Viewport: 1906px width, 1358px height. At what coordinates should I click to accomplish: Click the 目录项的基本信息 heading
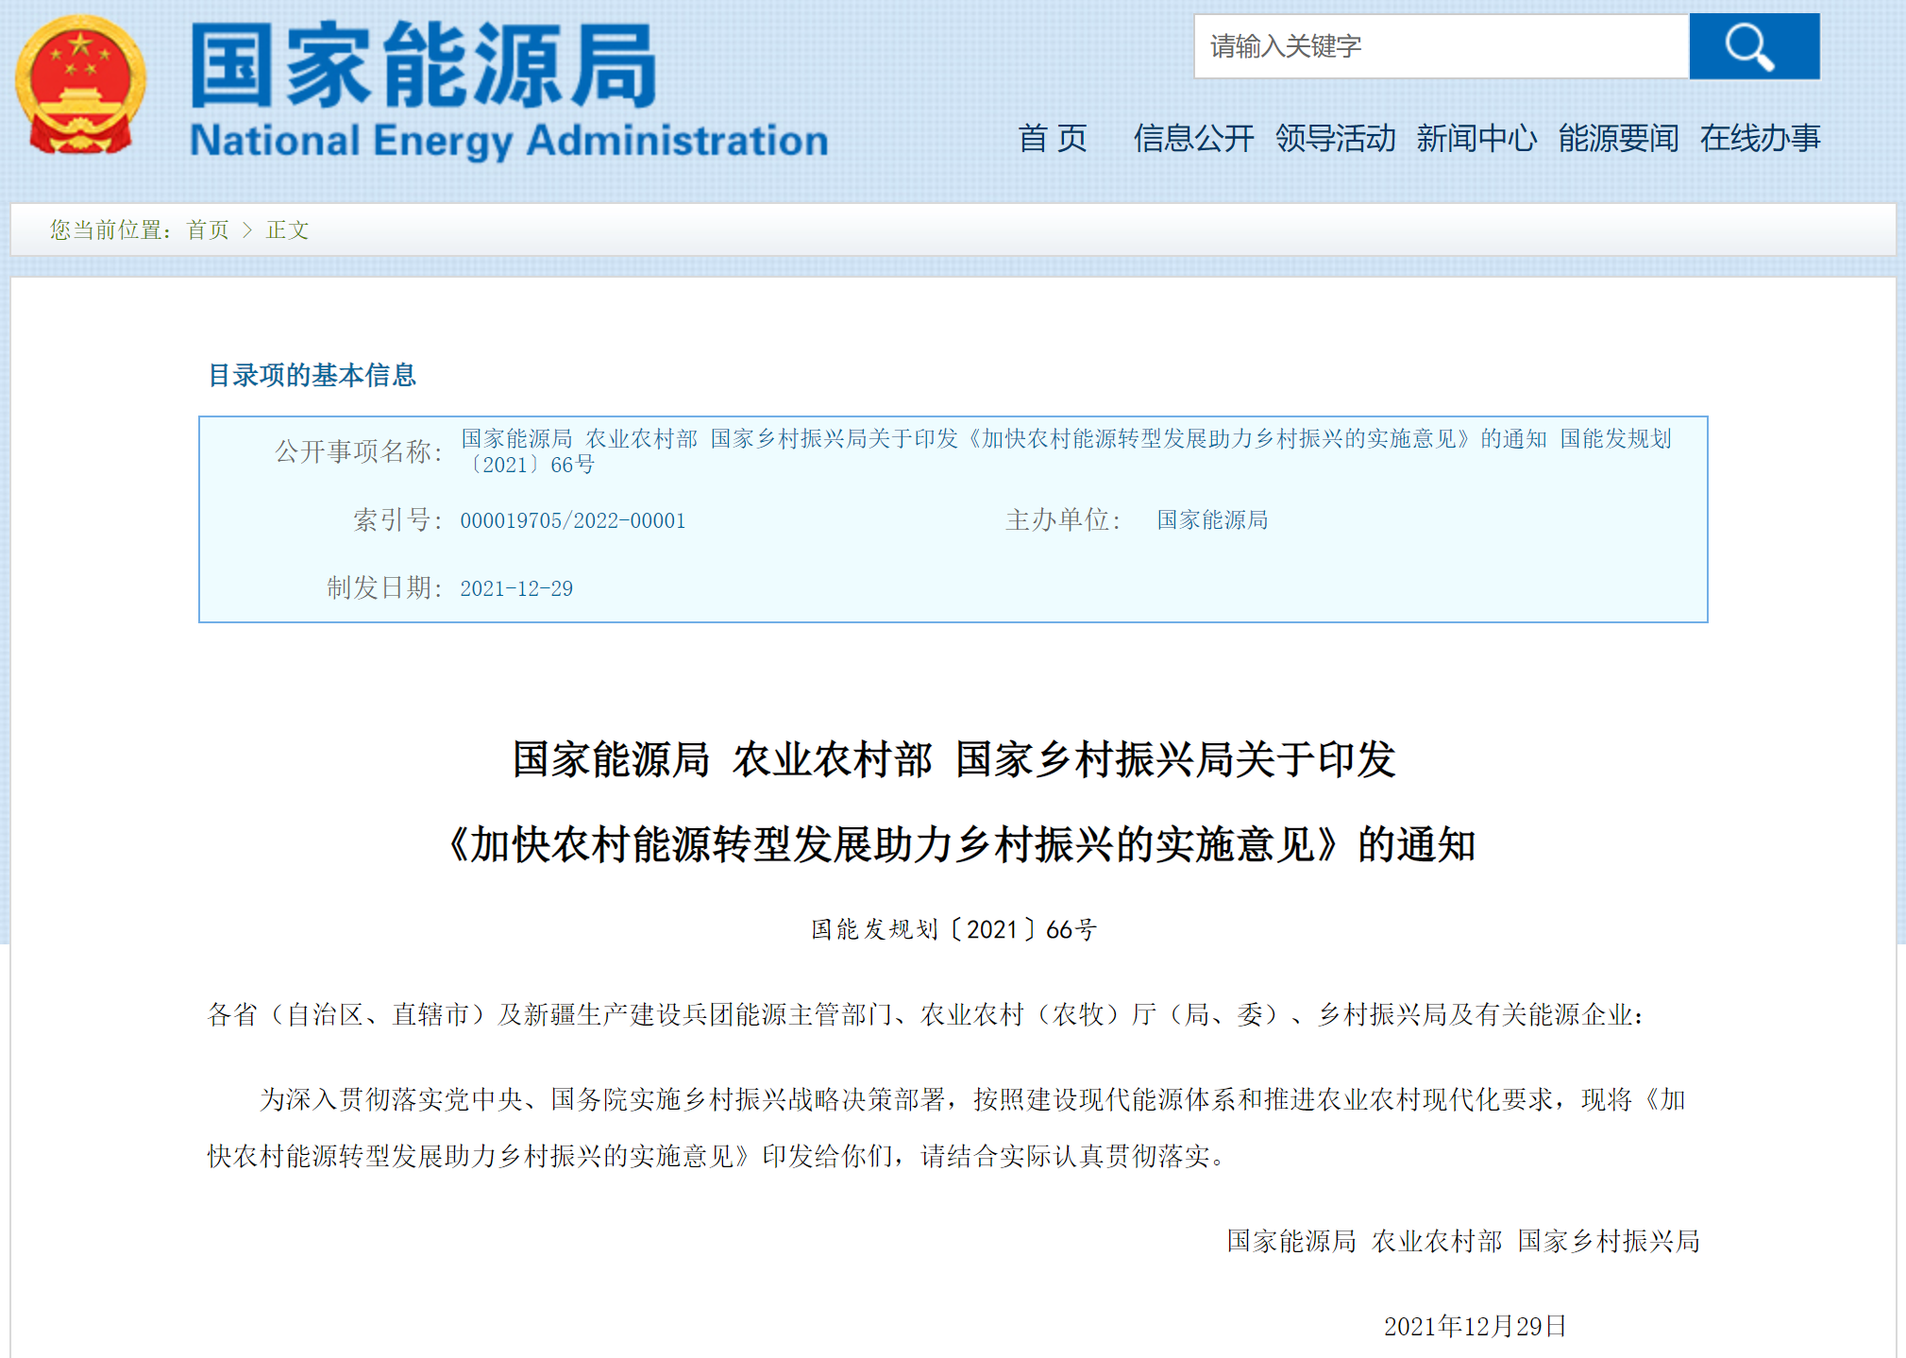click(312, 376)
